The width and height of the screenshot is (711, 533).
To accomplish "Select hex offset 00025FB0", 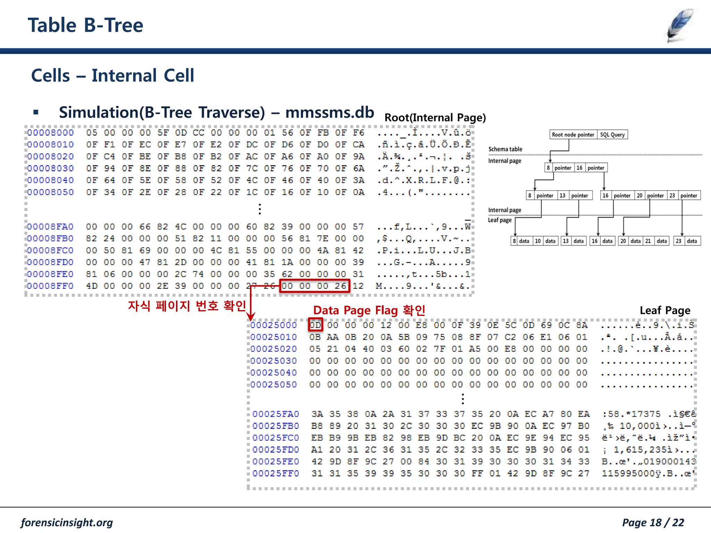I will pyautogui.click(x=276, y=426).
